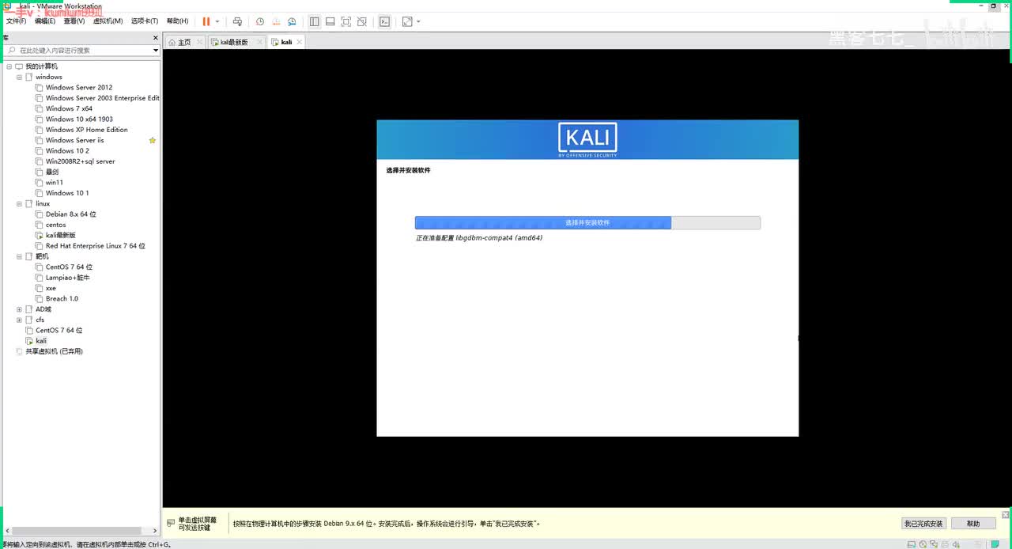Open the power options dropdown beside pause
The height and width of the screenshot is (549, 1012).
pos(217,21)
